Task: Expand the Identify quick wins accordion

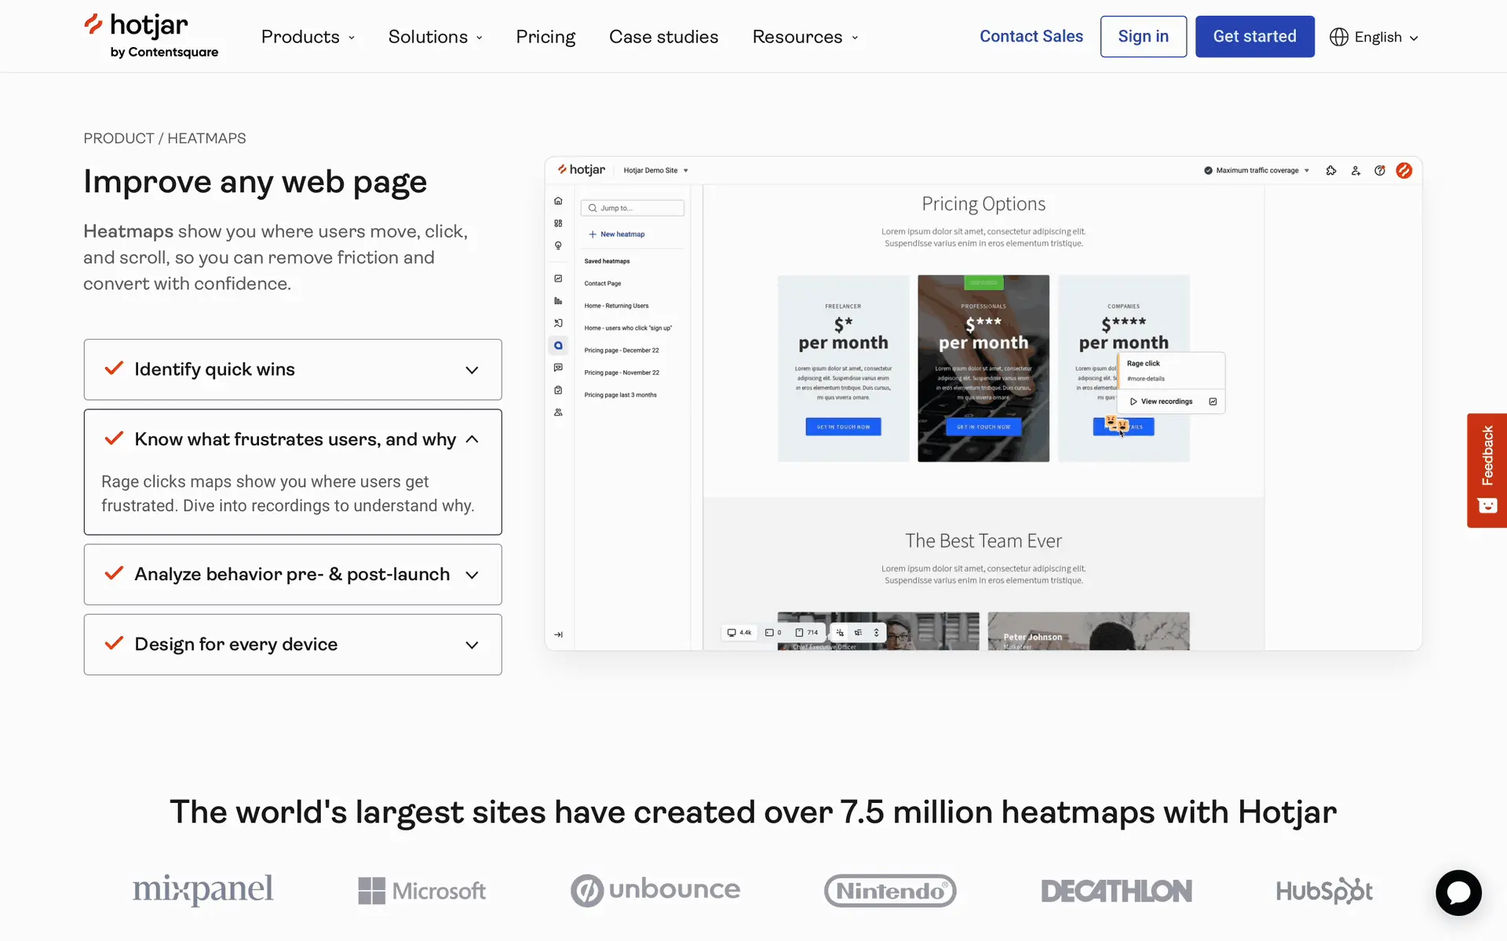Action: [x=292, y=369]
